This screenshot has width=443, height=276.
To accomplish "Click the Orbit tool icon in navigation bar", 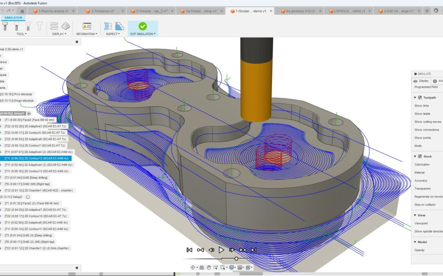I will point(193,267).
